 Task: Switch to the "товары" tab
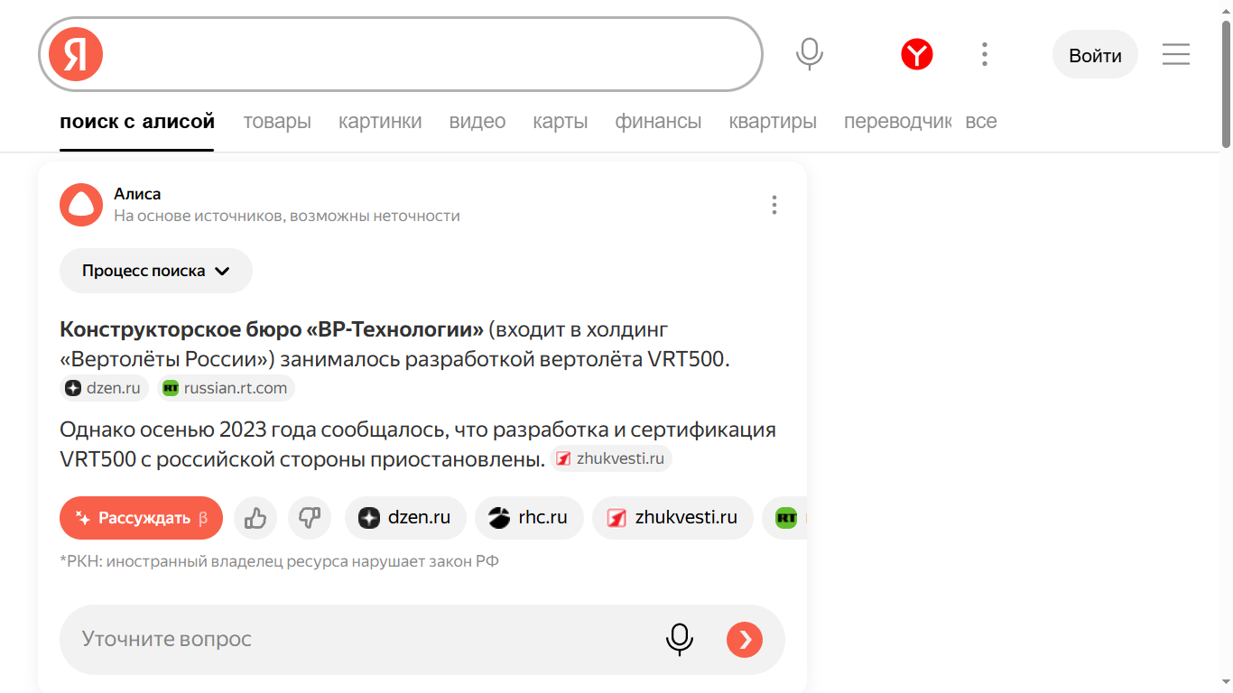(277, 122)
